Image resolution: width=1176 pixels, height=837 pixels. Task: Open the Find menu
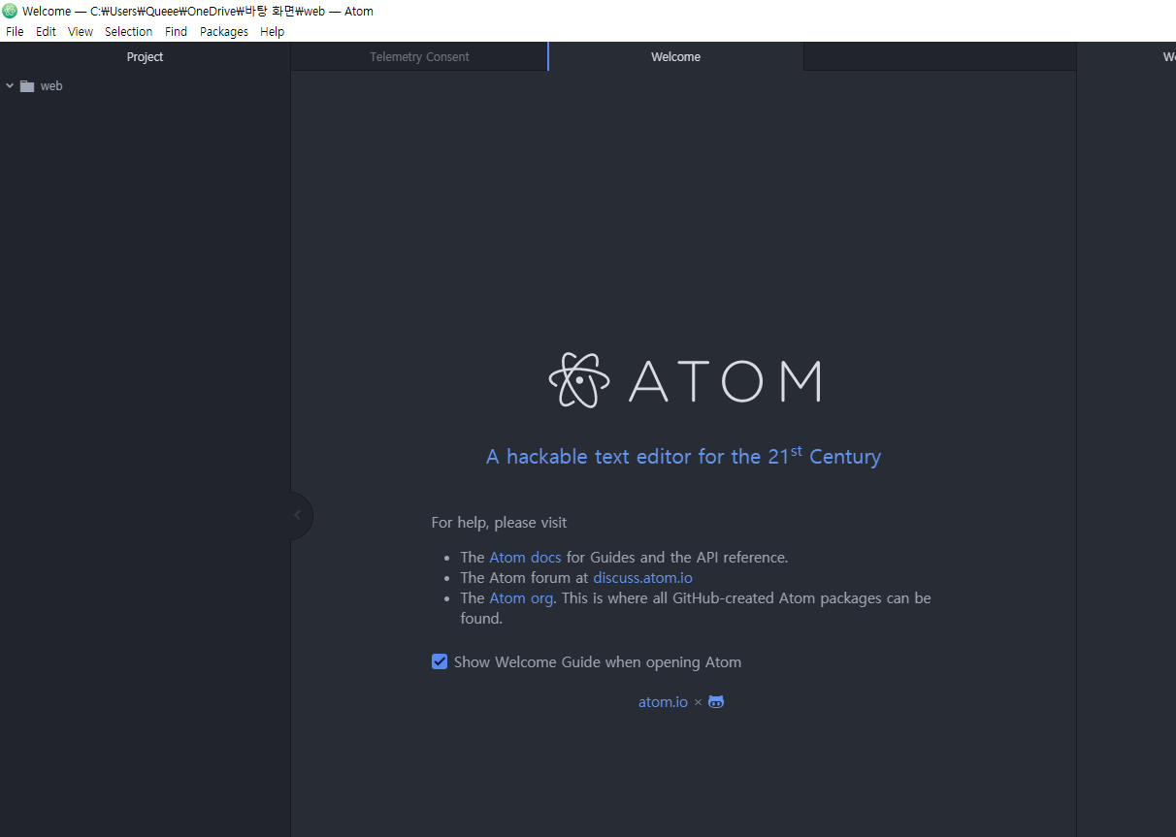point(176,31)
